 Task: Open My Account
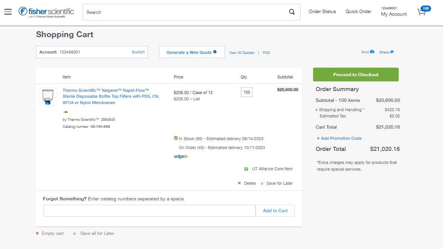pos(393,14)
